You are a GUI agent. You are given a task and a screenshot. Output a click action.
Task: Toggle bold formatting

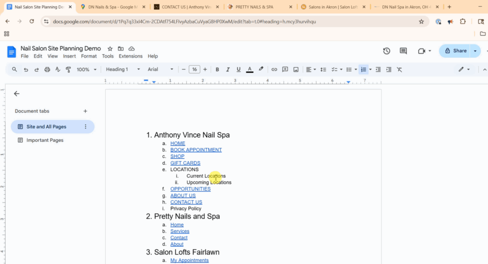tap(217, 69)
